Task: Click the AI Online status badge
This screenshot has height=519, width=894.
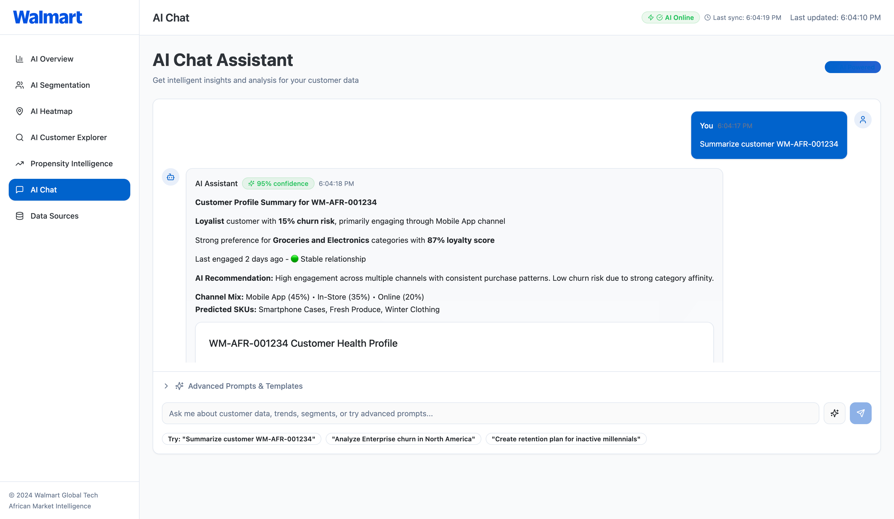Action: pos(670,17)
